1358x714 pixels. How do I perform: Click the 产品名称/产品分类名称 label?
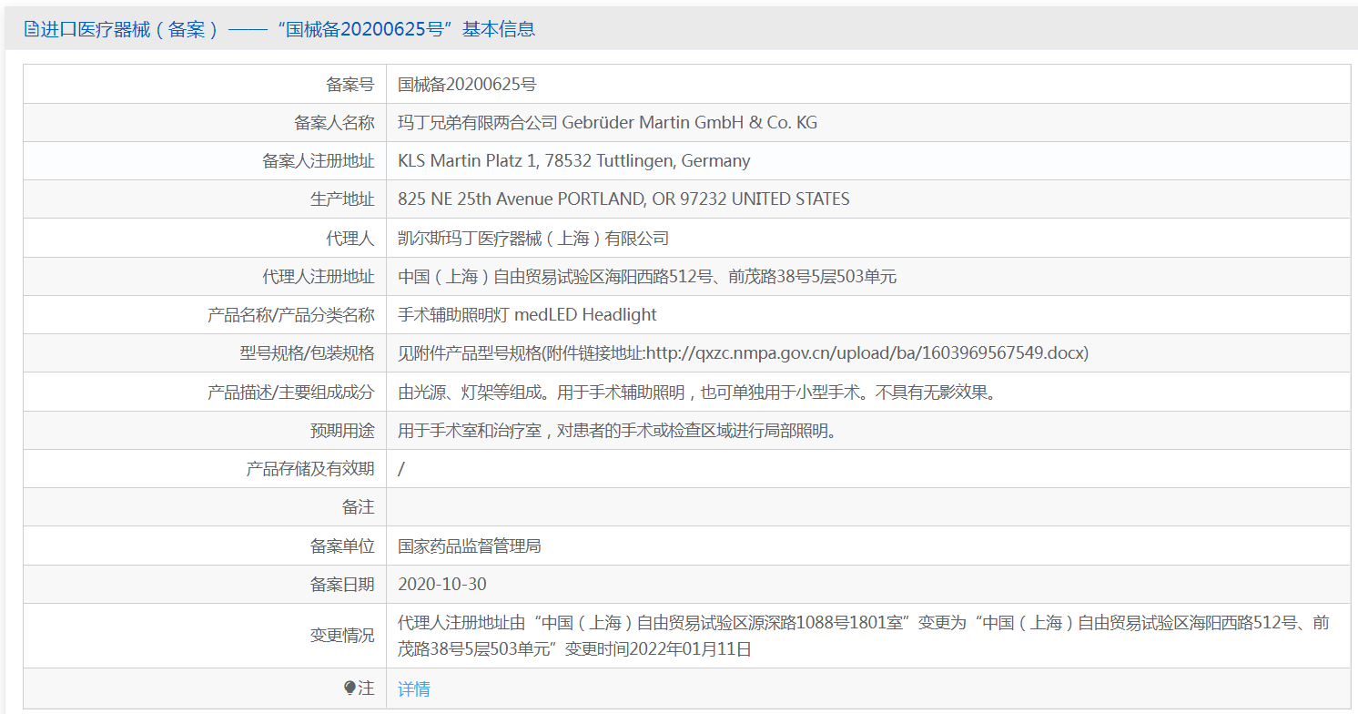pyautogui.click(x=291, y=315)
